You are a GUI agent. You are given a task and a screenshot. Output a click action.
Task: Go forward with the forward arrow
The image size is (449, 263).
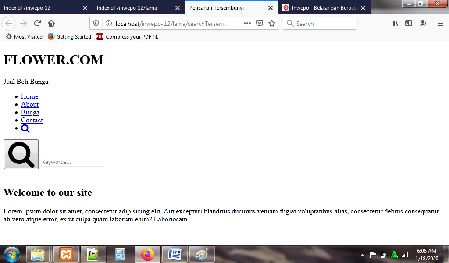tap(23, 23)
